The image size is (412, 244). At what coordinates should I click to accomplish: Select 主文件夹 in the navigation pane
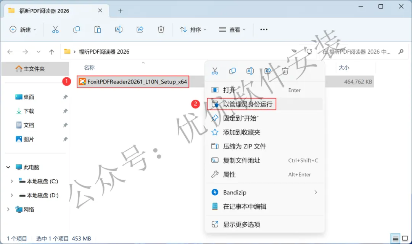pos(35,69)
